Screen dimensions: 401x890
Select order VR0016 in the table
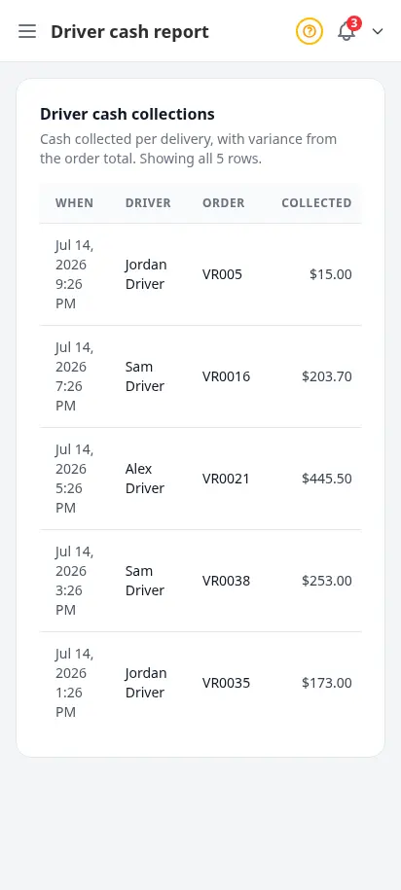point(226,376)
